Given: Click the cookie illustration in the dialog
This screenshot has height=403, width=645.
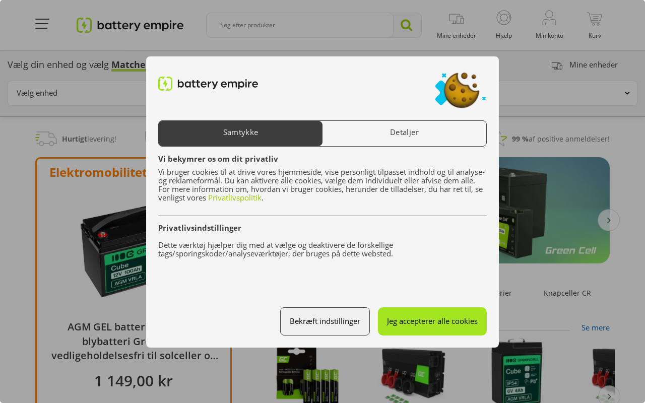Looking at the screenshot, I should (461, 90).
